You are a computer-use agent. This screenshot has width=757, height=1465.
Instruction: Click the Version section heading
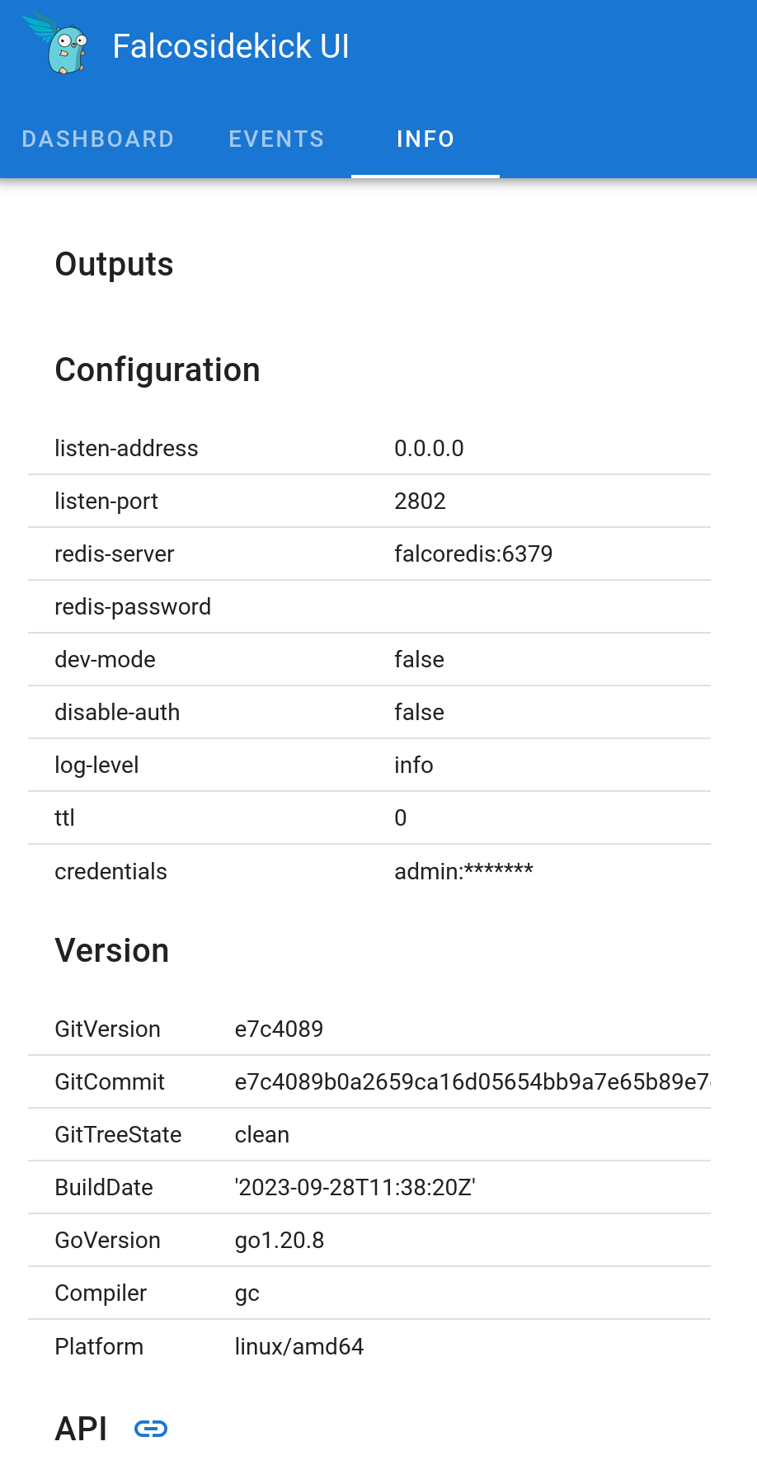pyautogui.click(x=111, y=950)
